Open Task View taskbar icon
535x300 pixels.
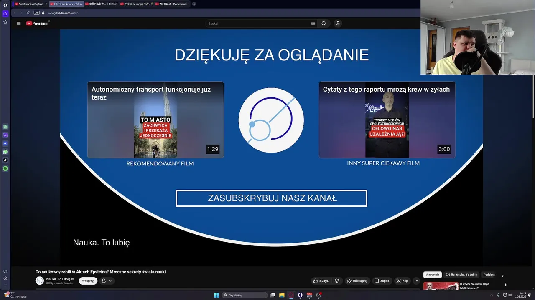coord(273,295)
